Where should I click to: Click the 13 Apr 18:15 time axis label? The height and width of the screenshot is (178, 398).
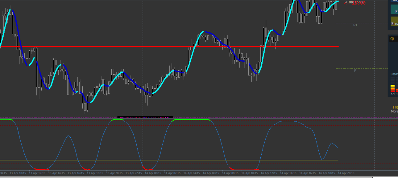pos(95,173)
